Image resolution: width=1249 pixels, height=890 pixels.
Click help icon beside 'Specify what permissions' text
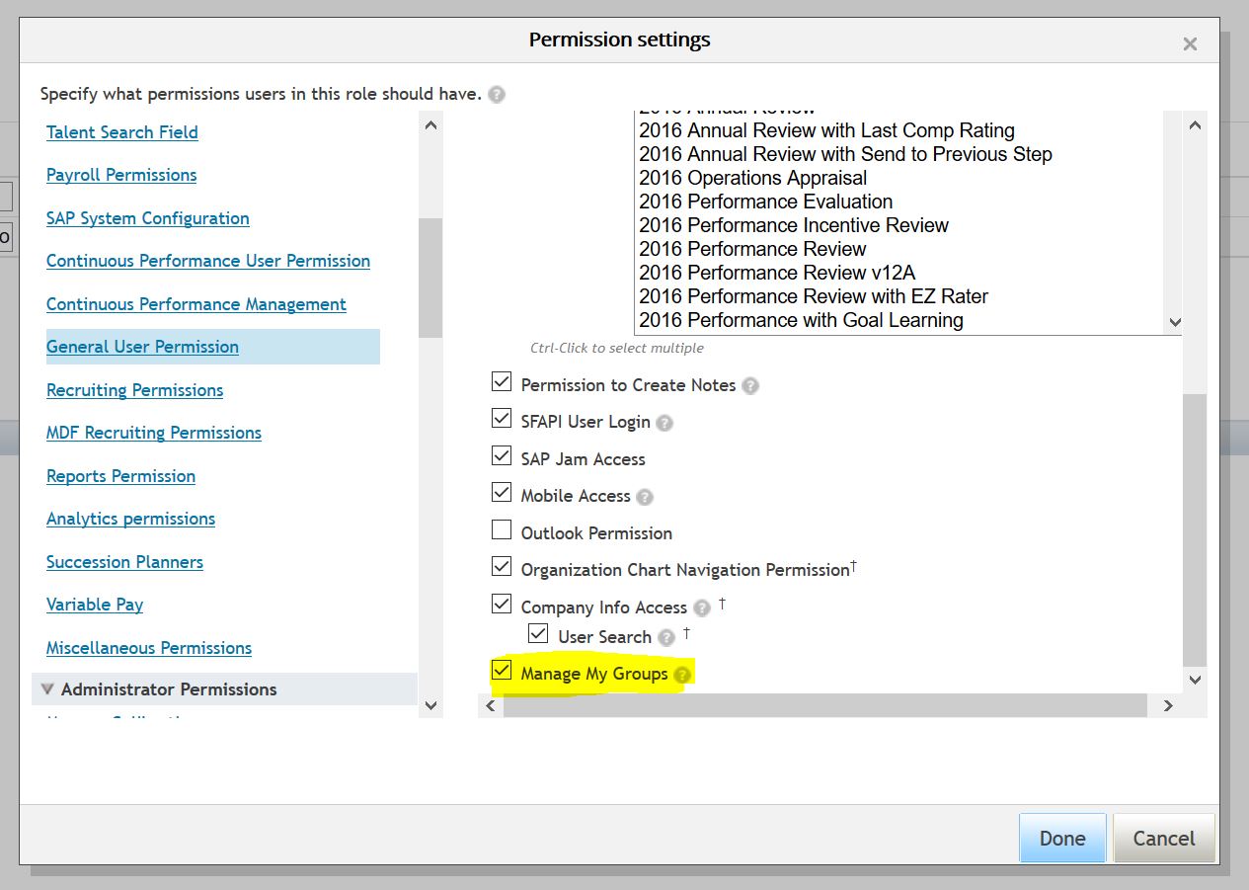point(497,95)
